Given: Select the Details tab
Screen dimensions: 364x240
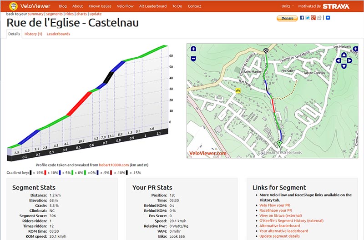Looking at the screenshot, I should pos(14,34).
